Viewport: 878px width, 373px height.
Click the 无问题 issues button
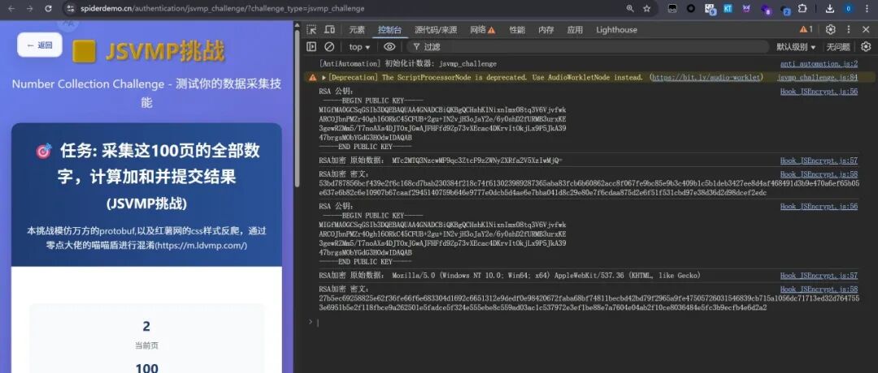coord(838,47)
